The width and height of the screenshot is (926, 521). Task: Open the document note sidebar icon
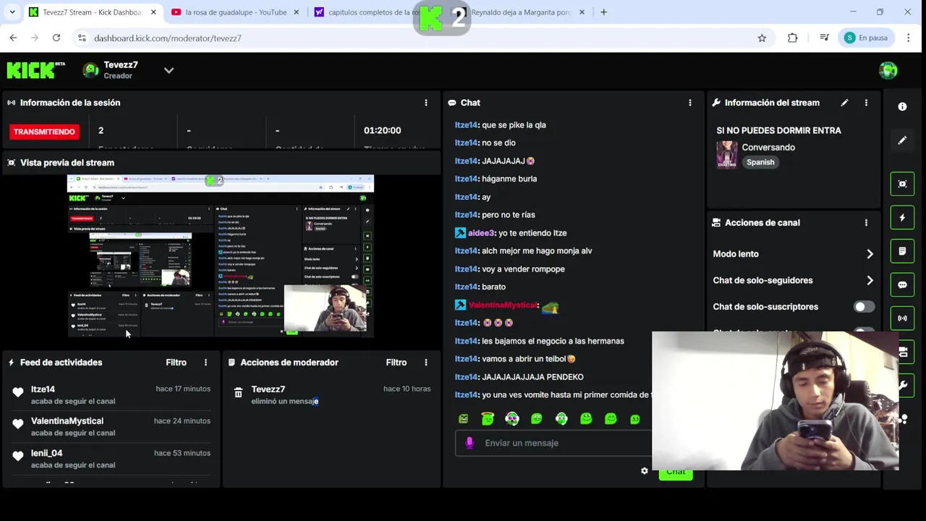coord(902,251)
